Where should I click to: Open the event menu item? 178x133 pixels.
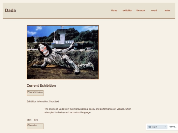click(154, 11)
